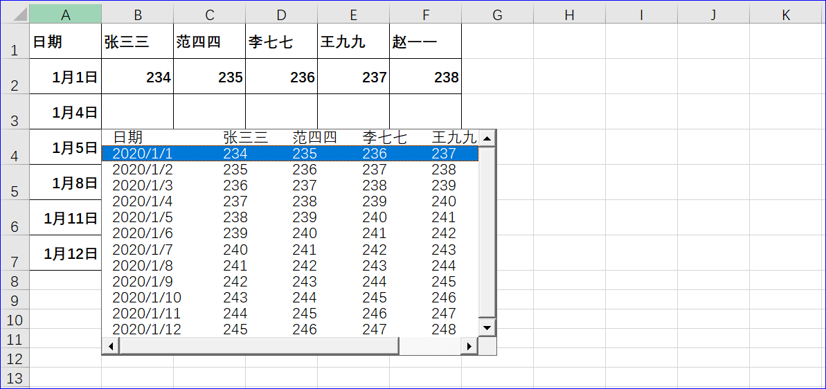Click cell A5 with 1月8日

pyautogui.click(x=66, y=182)
